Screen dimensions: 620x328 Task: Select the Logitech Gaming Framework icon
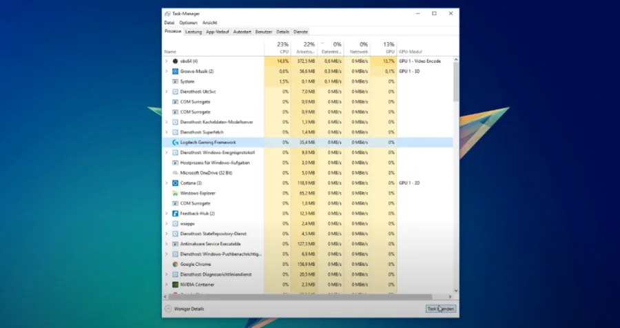point(175,143)
